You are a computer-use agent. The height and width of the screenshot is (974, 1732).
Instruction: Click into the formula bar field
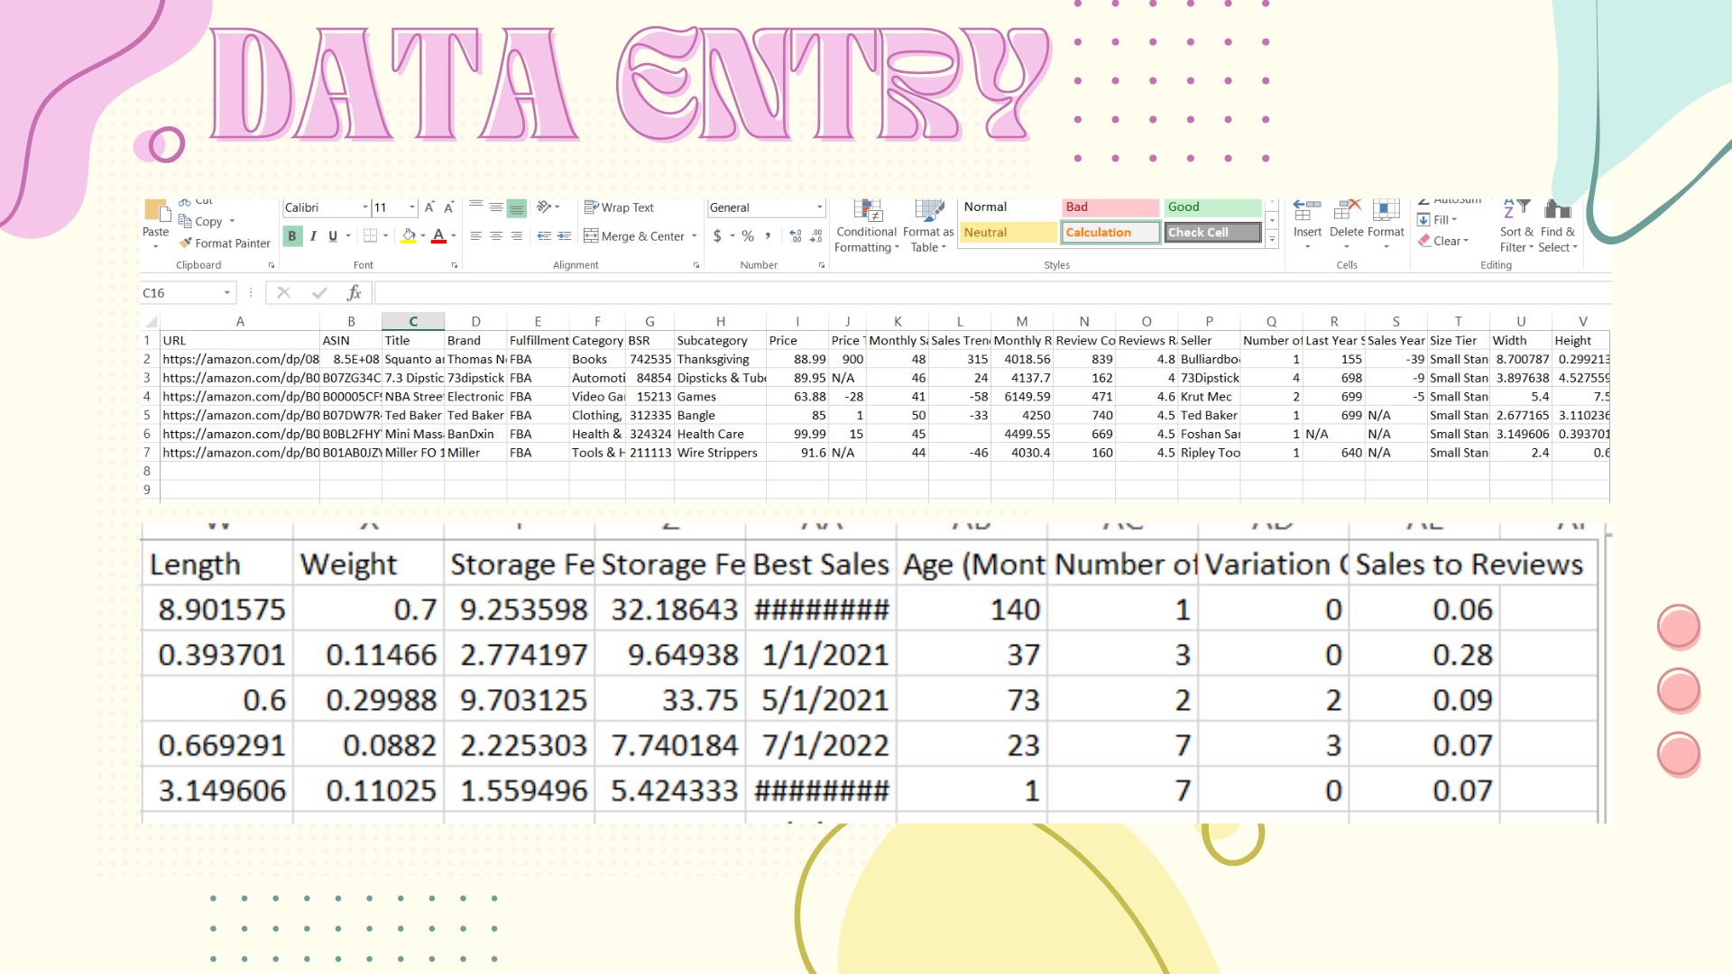coord(902,292)
